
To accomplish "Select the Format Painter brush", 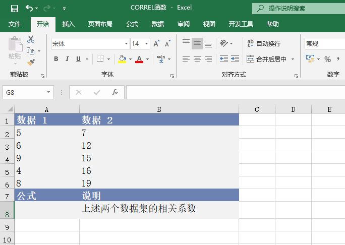I will pos(31,63).
